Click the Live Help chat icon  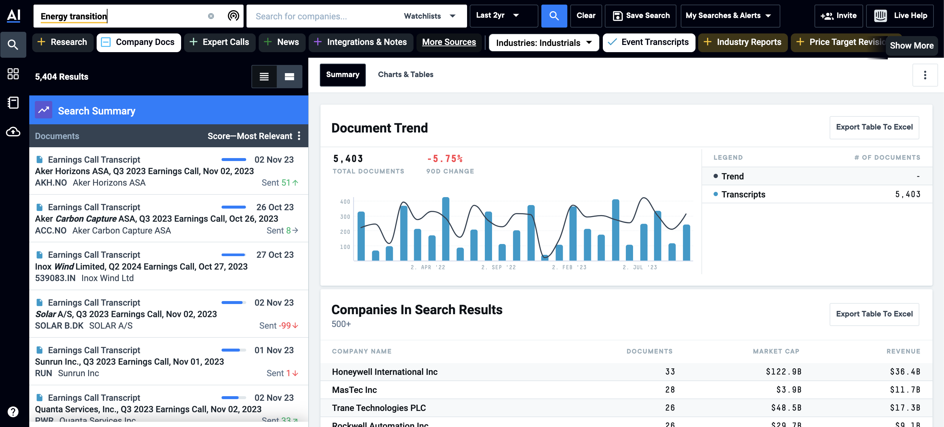click(880, 16)
